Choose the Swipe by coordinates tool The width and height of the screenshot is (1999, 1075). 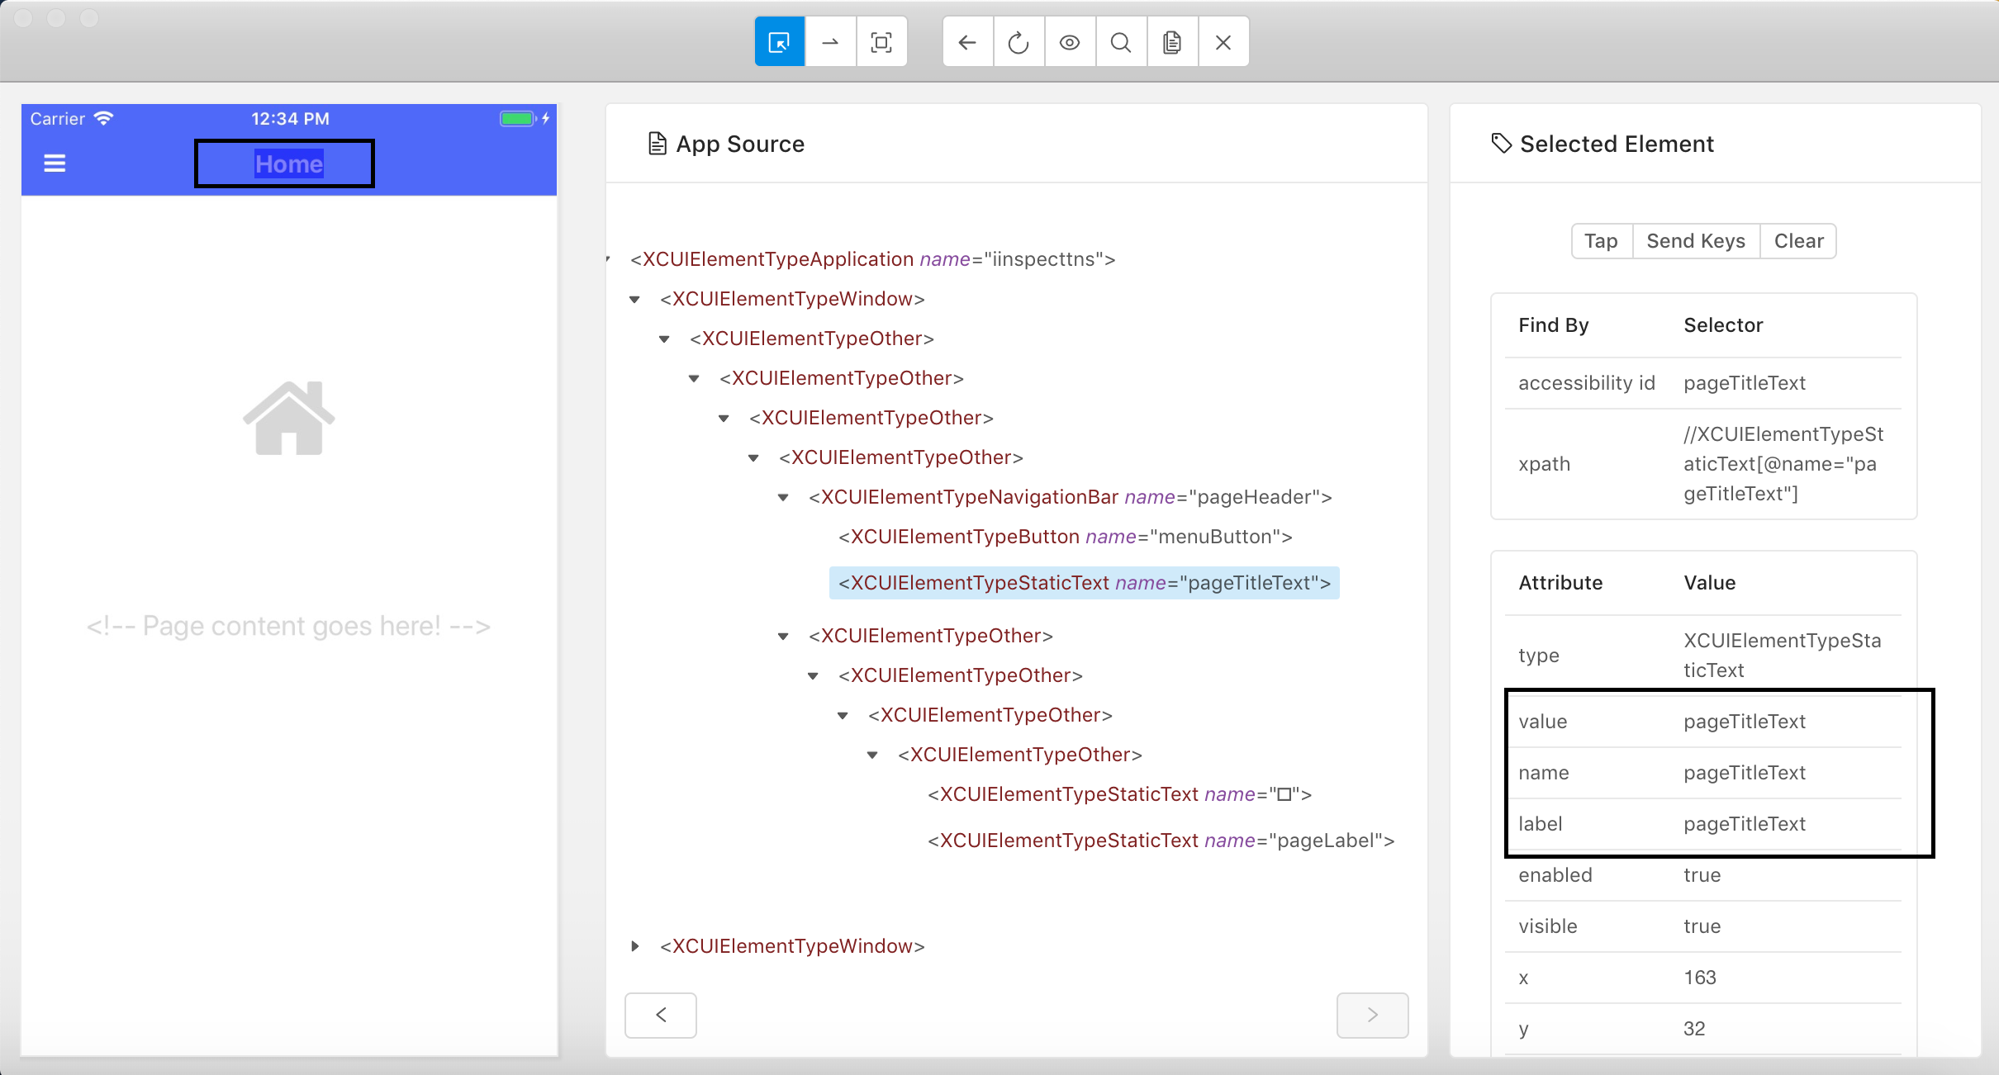coord(830,42)
